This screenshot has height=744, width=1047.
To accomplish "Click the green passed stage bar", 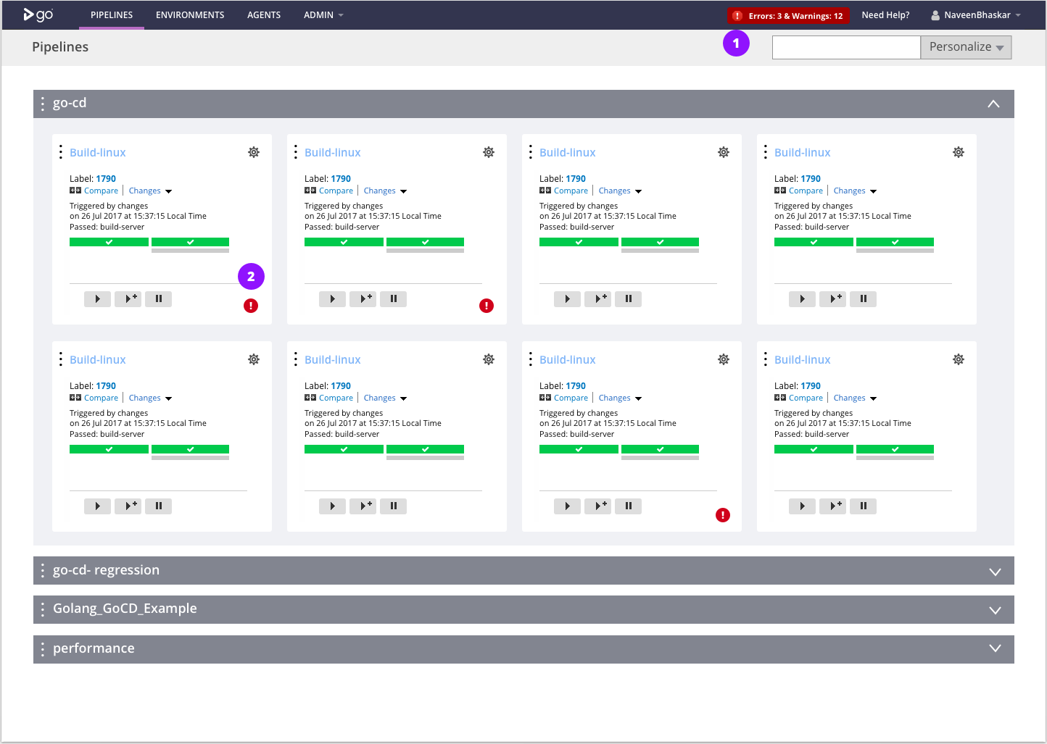I will (109, 241).
